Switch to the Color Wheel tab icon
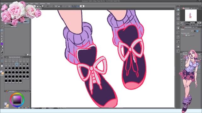Screen dimensions: 202x113 click(x=8, y=91)
